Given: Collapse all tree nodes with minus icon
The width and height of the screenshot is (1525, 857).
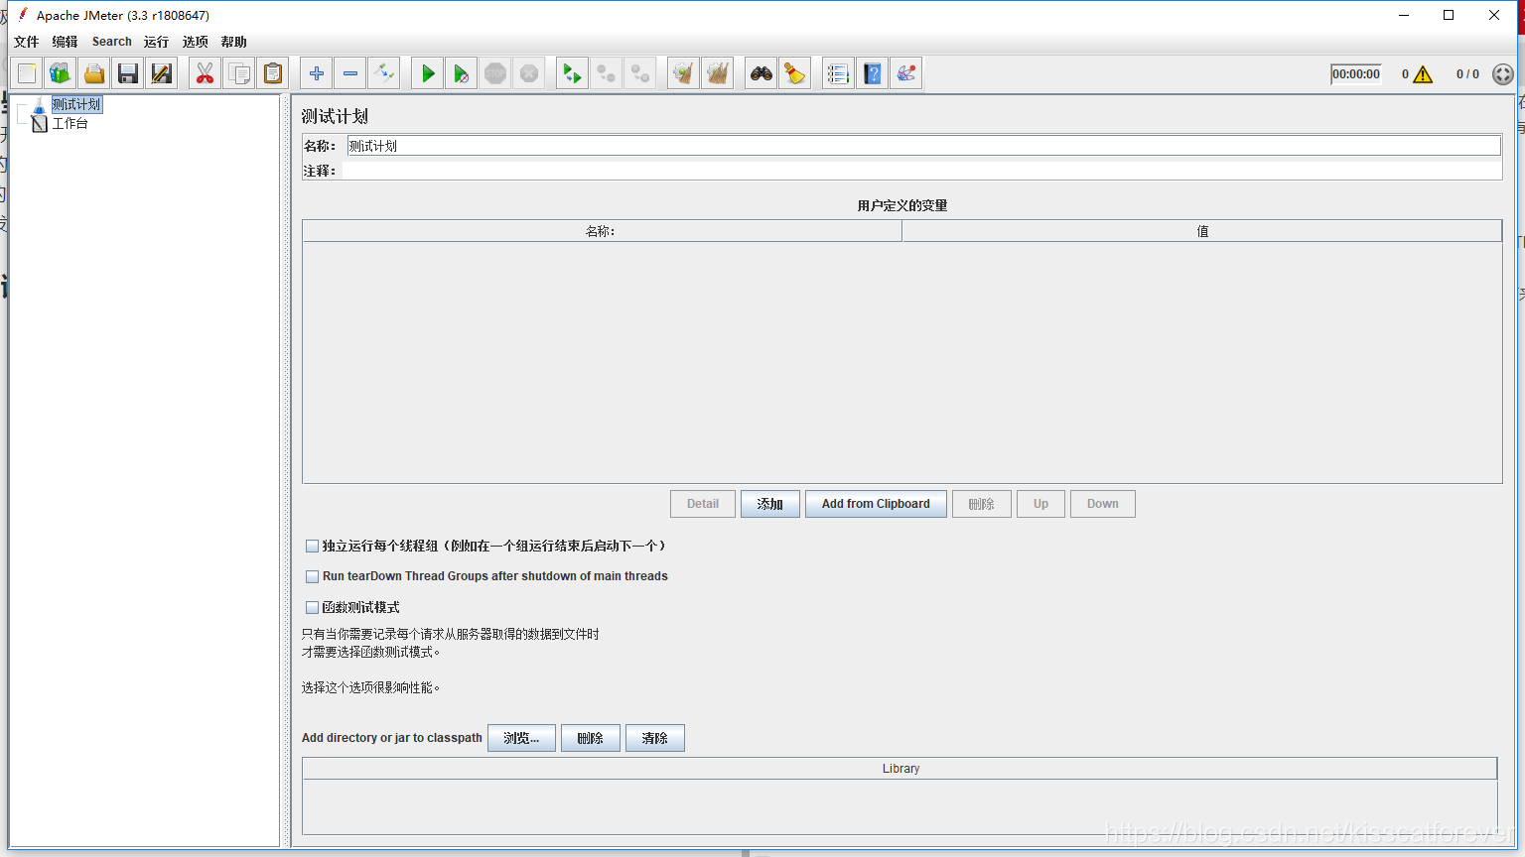Looking at the screenshot, I should pos(350,73).
